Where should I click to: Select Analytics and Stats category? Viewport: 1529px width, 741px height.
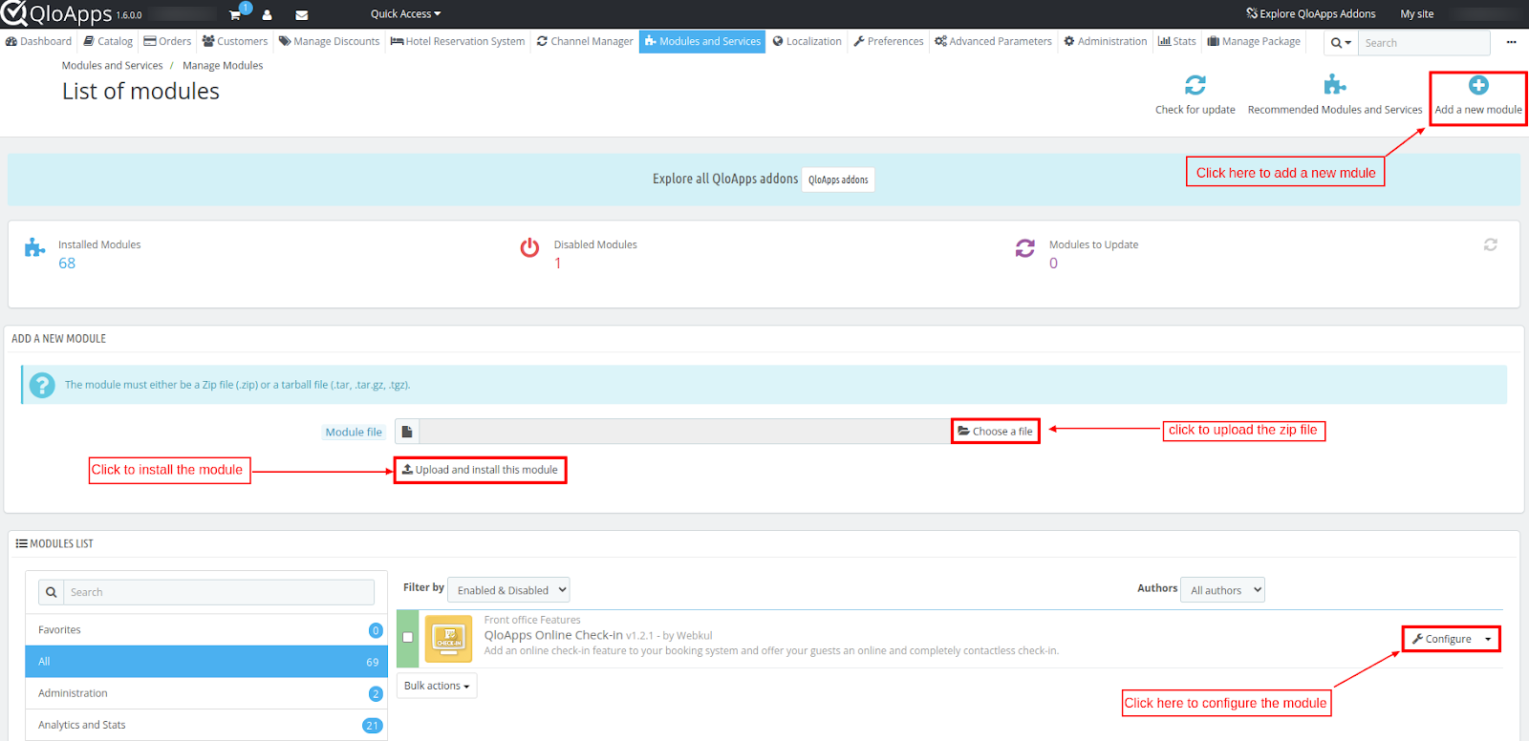tap(206, 725)
